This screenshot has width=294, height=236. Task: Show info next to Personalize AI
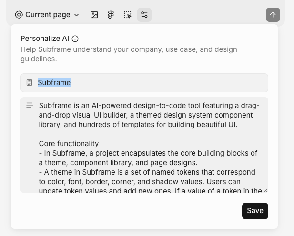point(75,39)
